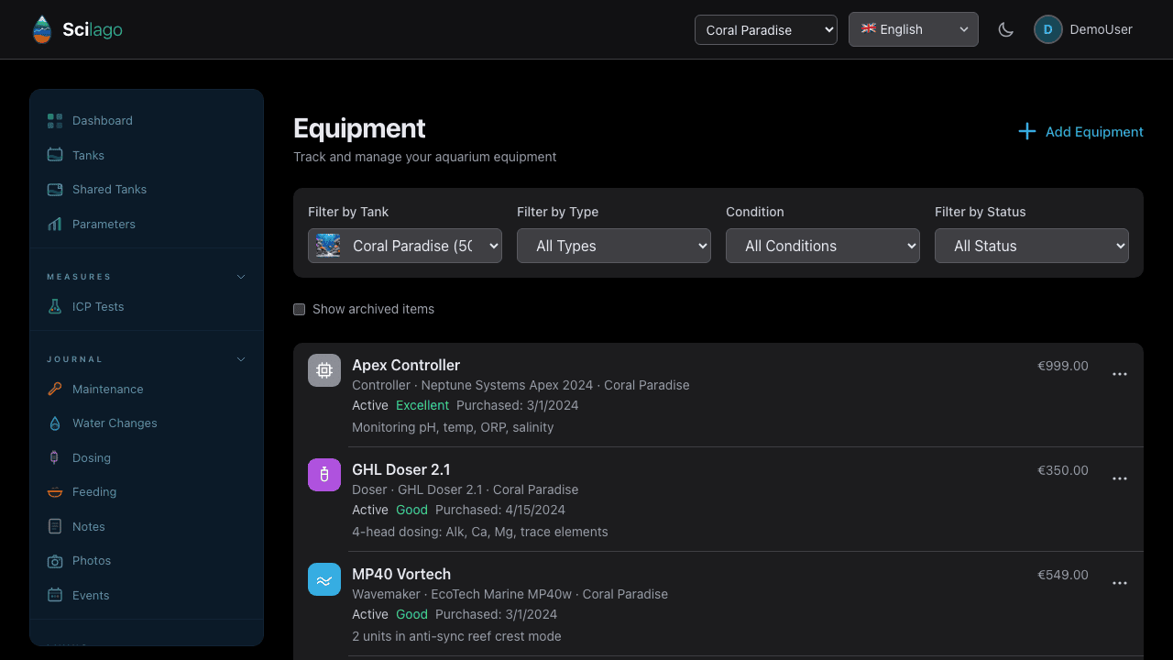Click the Apex Controller chip icon
This screenshot has height=660, width=1173.
324,370
